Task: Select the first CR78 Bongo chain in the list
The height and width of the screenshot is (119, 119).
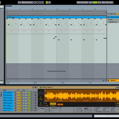Action: pos(8,93)
